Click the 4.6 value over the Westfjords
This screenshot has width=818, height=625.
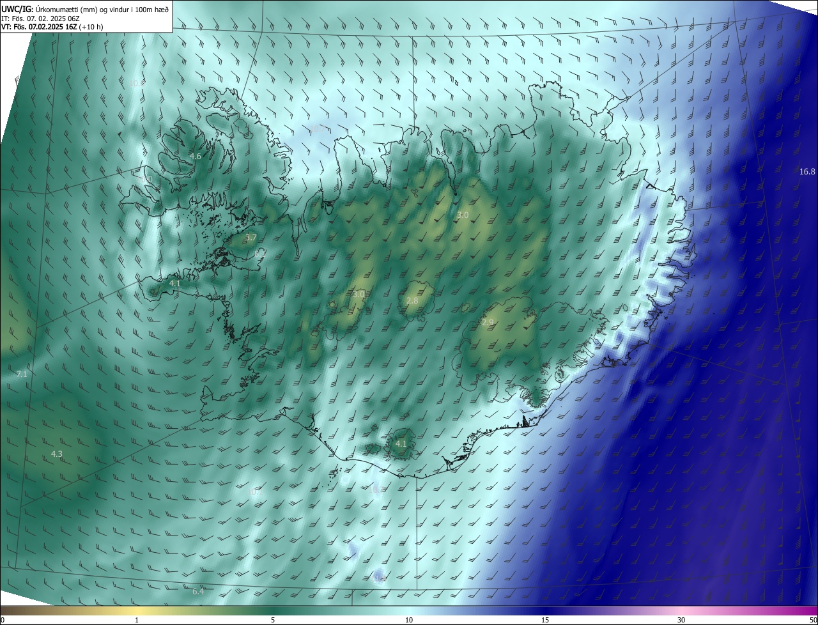[196, 156]
